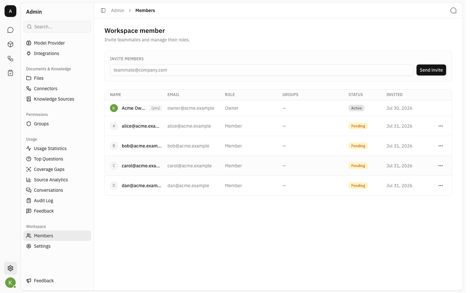Image resolution: width=470 pixels, height=293 pixels.
Task: Open Groups permissions page
Action: (57, 124)
